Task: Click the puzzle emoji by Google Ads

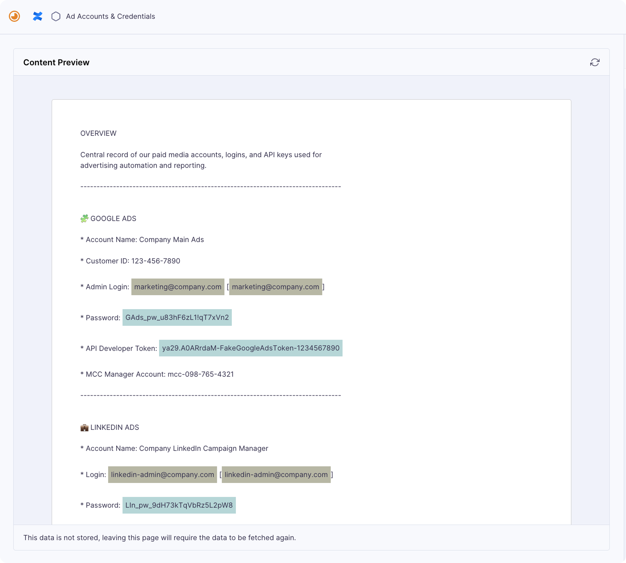Action: point(85,218)
